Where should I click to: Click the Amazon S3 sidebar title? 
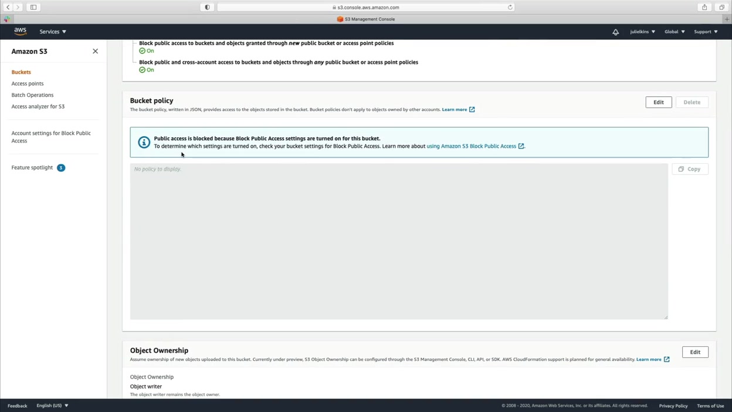(x=29, y=51)
